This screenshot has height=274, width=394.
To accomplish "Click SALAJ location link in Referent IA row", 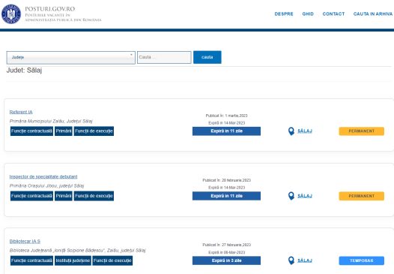I will tap(305, 131).
